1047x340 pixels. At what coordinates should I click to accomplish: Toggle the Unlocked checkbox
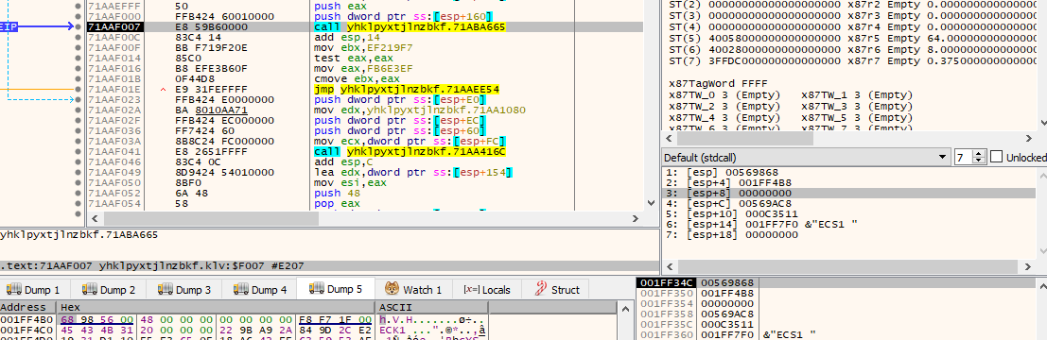pyautogui.click(x=997, y=158)
